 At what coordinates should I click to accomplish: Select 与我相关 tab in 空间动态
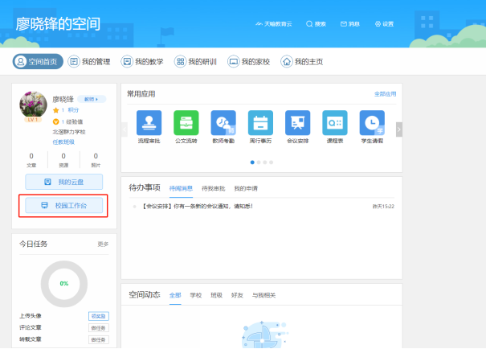pos(263,295)
